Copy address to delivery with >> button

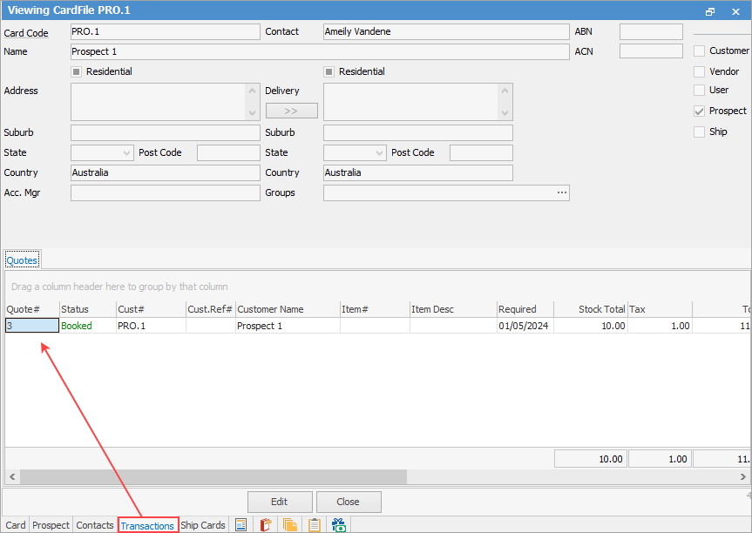click(291, 111)
